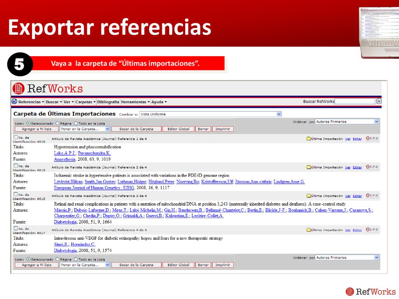This screenshot has height=299, width=399.
Task: Open author link Lövkvist, Håkan
Action: (x=68, y=181)
